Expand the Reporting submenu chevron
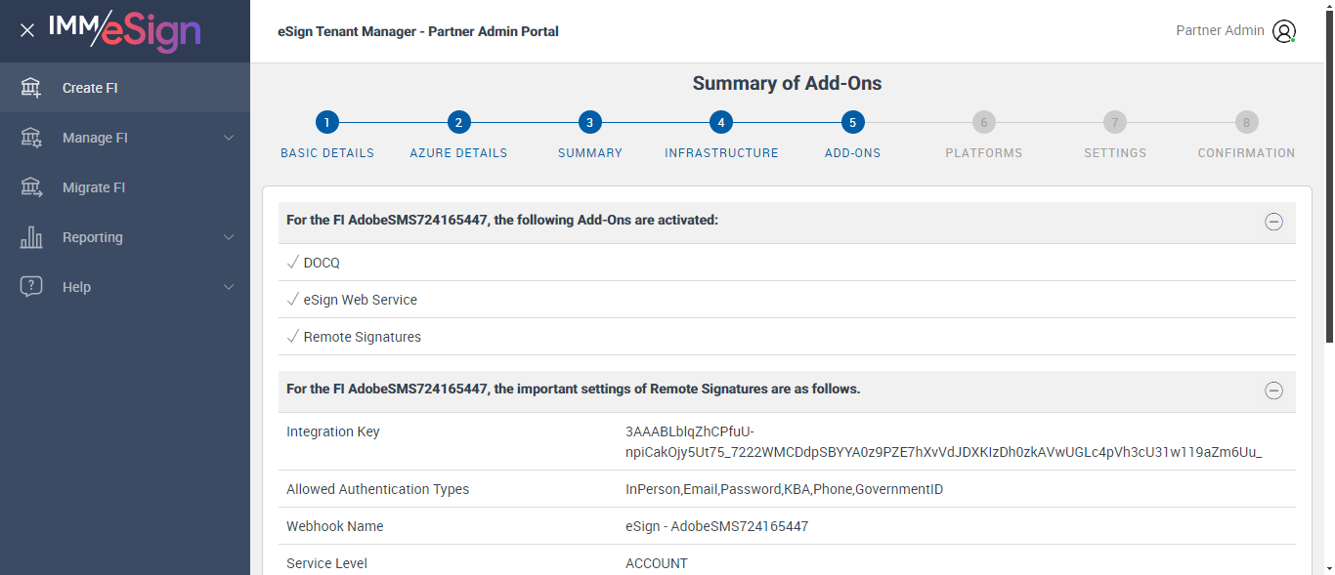Viewport: 1335px width, 575px height. click(x=229, y=237)
